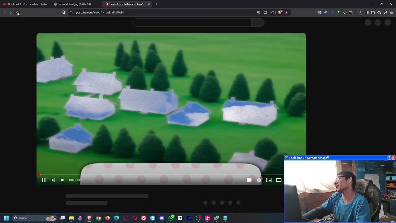Image resolution: width=396 pixels, height=223 pixels.
Task: Open Vivaldi browser from the taskbar
Action: (144, 218)
